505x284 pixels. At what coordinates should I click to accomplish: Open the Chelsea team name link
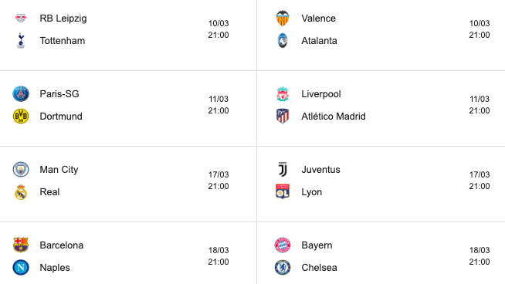[x=319, y=268]
